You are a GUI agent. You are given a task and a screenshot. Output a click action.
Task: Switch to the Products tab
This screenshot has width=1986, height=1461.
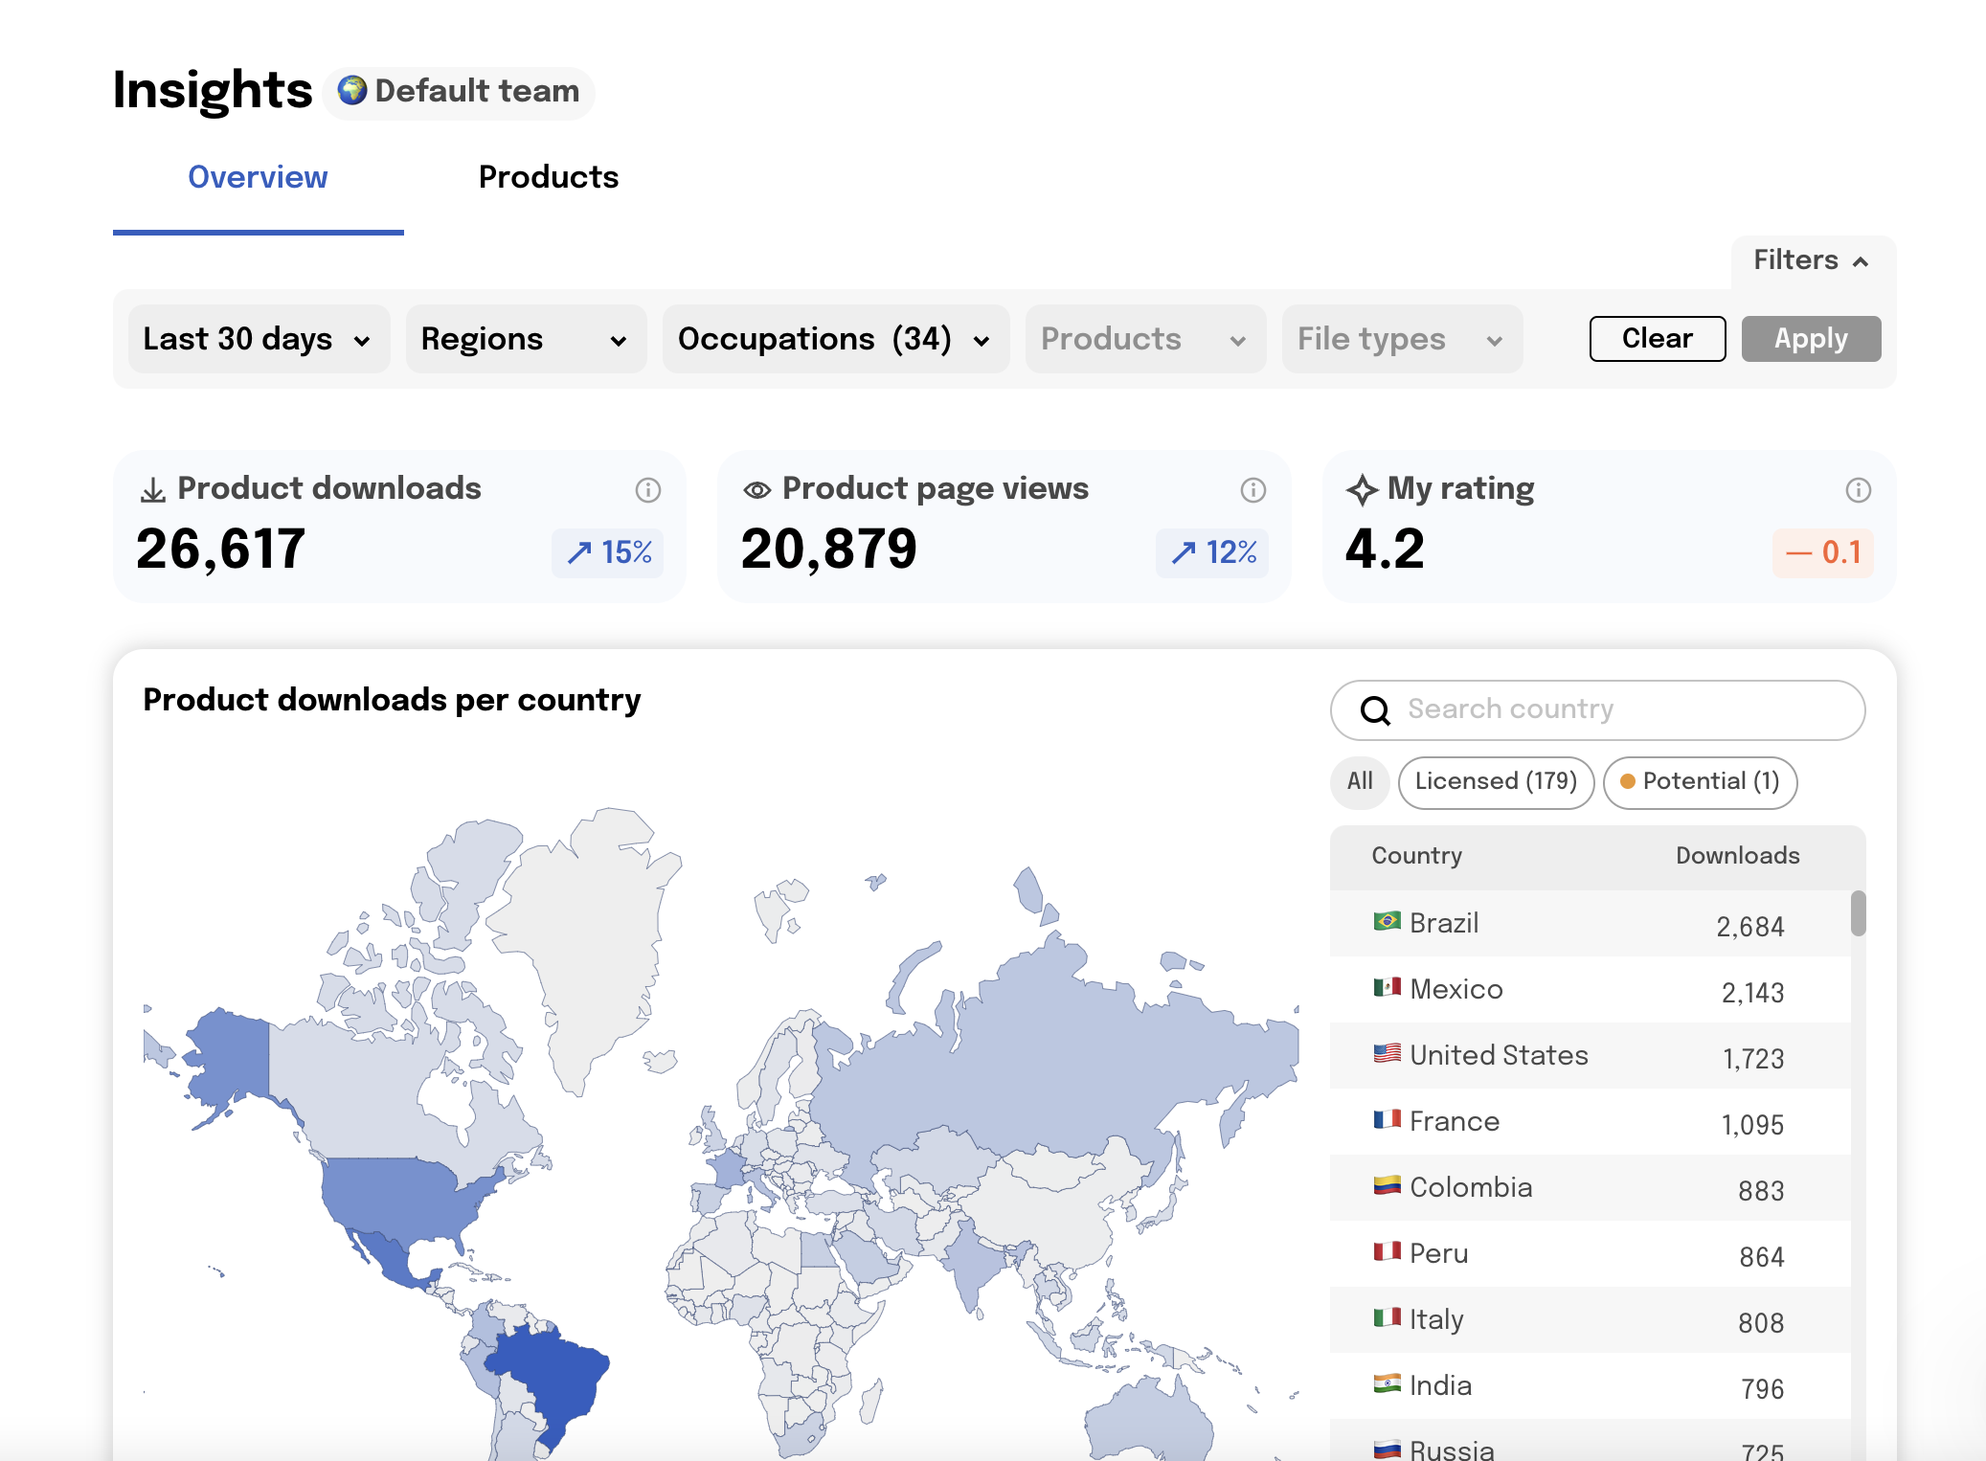(x=548, y=177)
